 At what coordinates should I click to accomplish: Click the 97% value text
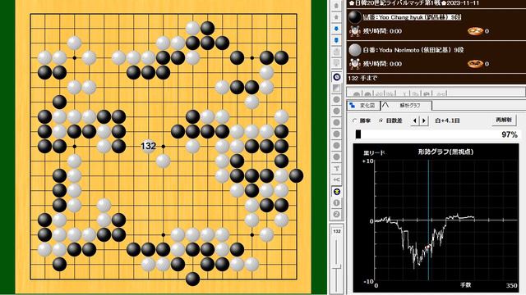pyautogui.click(x=510, y=134)
